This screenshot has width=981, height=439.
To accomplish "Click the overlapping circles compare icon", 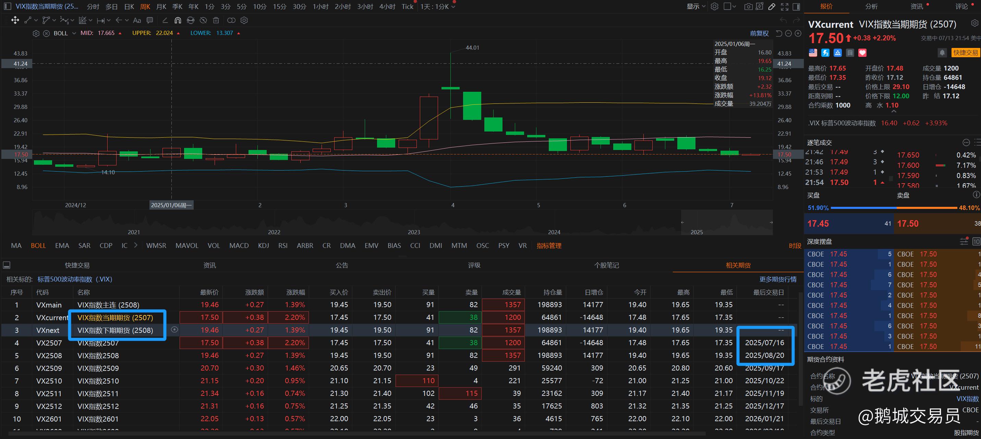I will 231,20.
